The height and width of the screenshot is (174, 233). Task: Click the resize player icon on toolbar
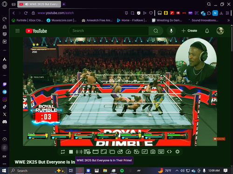103,152
